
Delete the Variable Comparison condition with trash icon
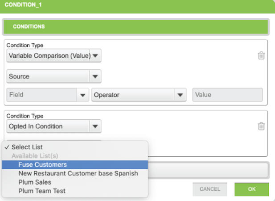tap(261, 56)
